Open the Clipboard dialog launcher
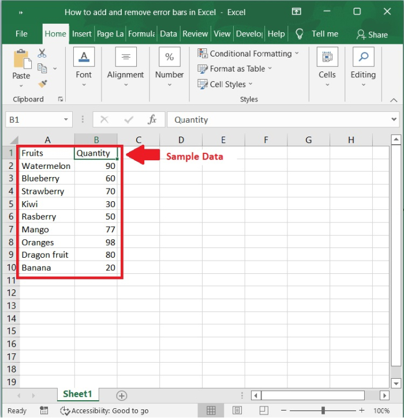 pos(61,99)
